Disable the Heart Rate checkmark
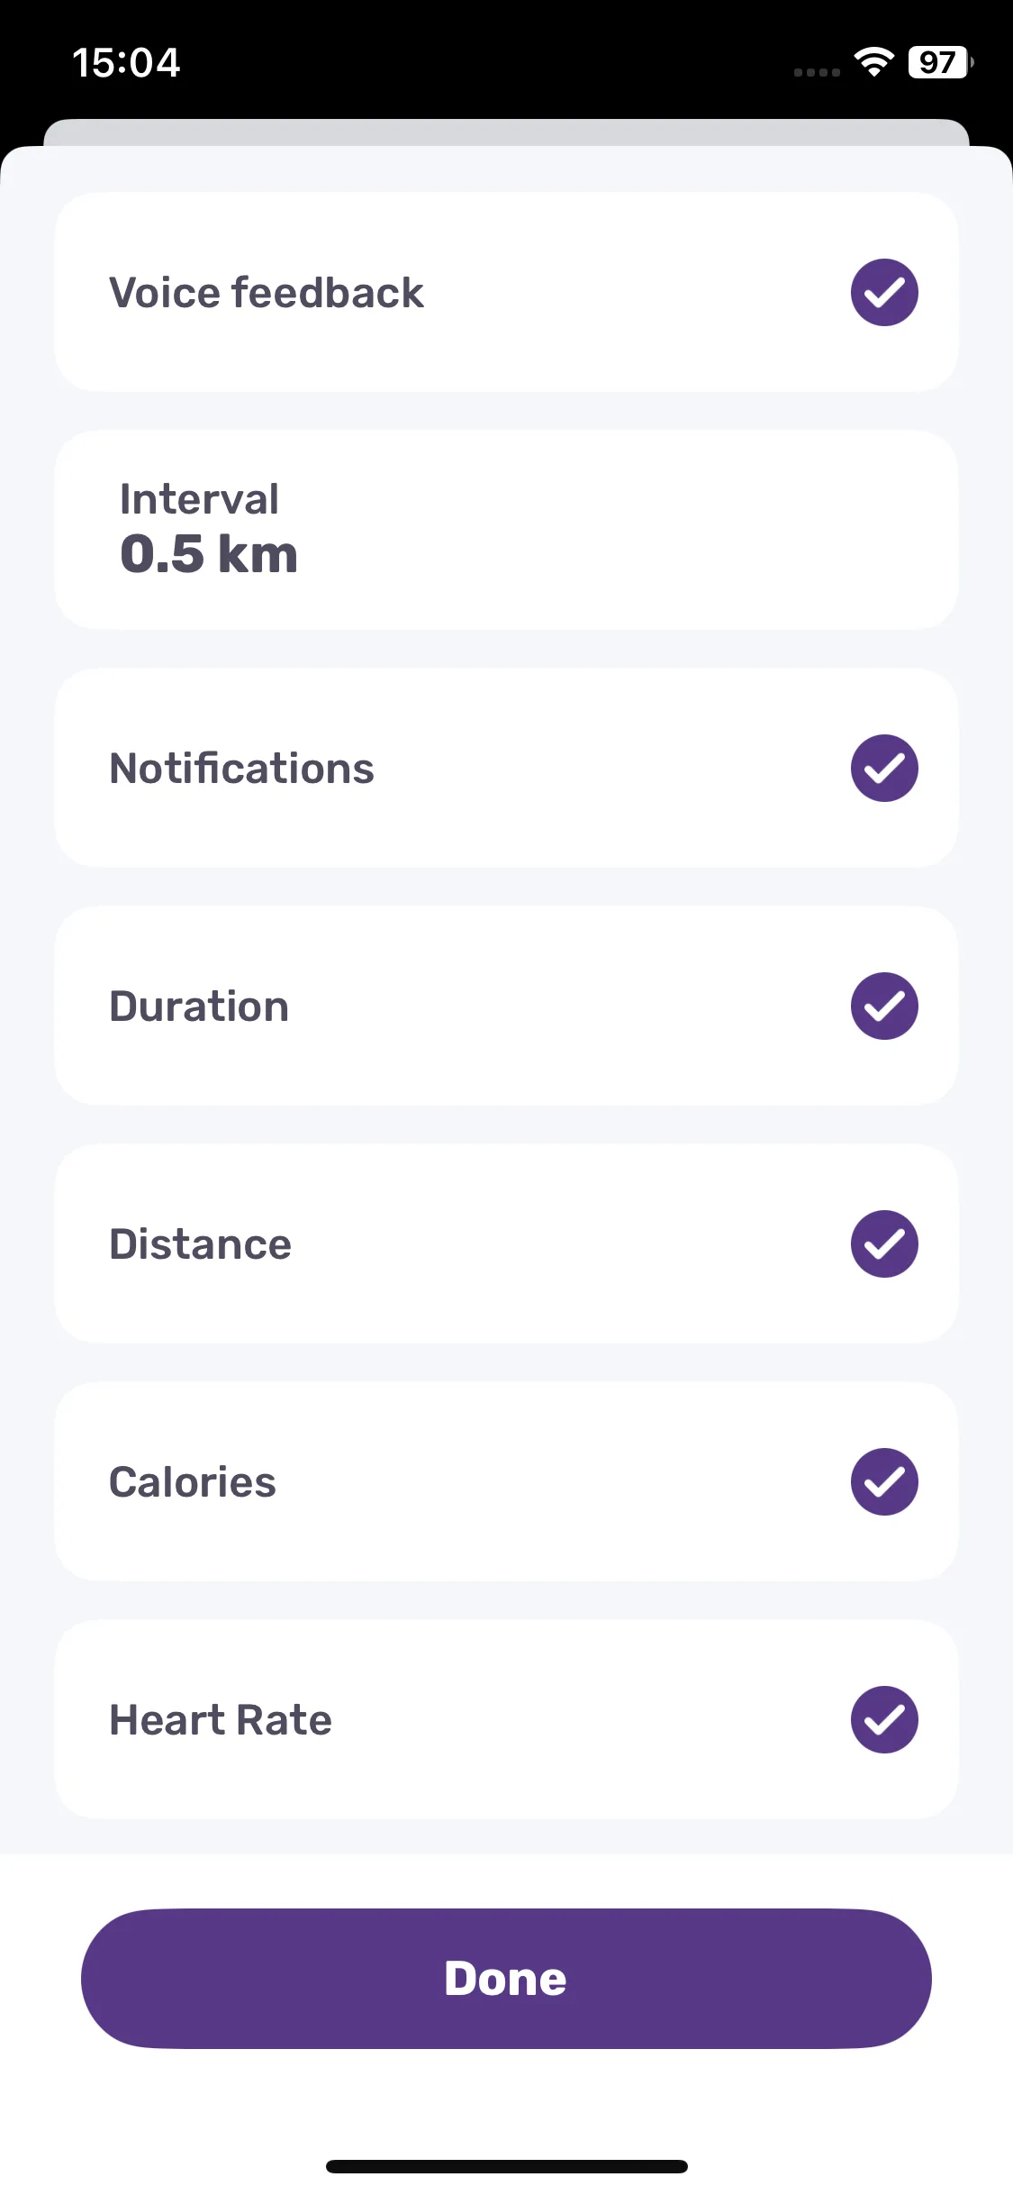 [884, 1719]
